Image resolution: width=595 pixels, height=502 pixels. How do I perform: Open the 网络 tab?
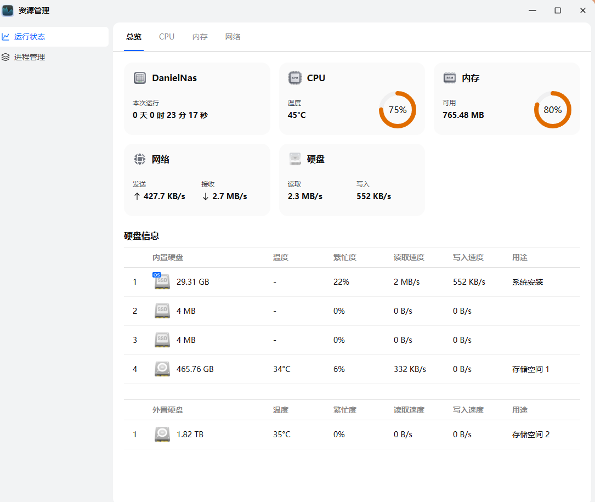coord(233,37)
